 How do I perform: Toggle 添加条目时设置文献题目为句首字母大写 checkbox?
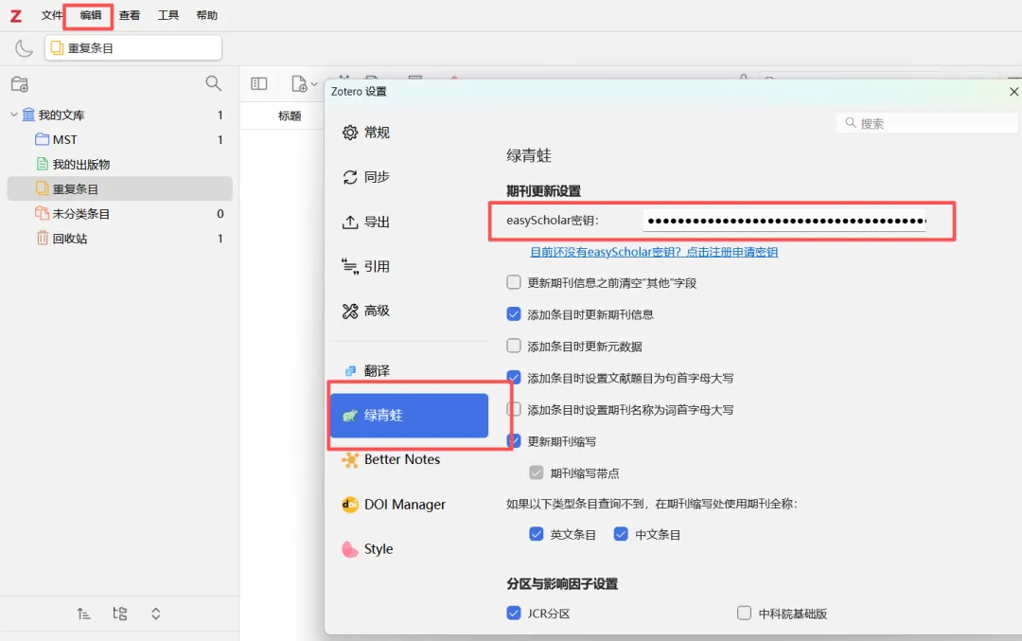coord(514,378)
